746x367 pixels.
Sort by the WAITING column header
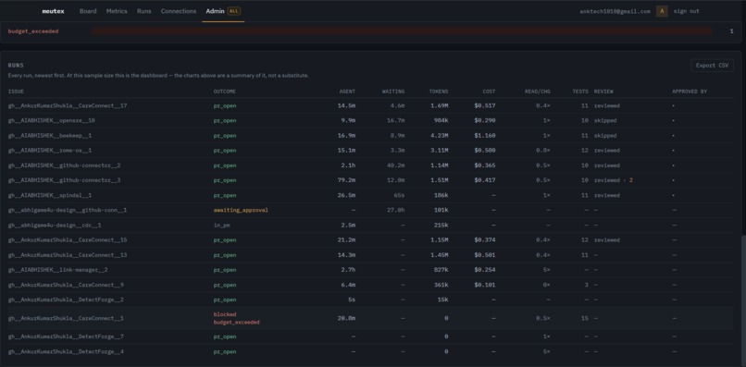pos(393,92)
